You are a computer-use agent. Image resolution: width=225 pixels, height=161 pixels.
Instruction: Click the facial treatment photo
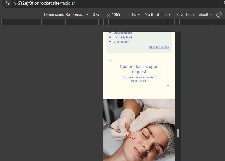tap(139, 130)
